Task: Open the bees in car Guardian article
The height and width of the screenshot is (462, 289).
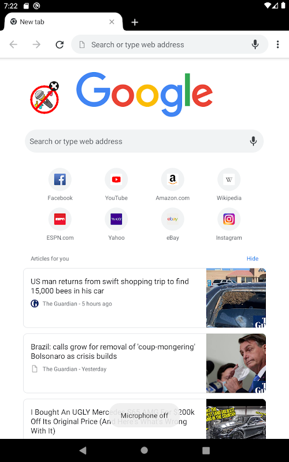Action: [144, 298]
